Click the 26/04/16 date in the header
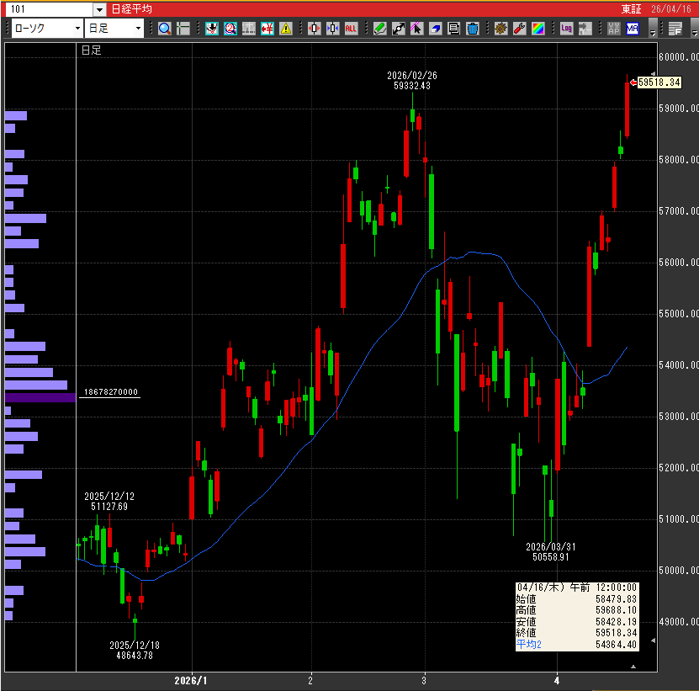This screenshot has width=699, height=691. pos(671,9)
